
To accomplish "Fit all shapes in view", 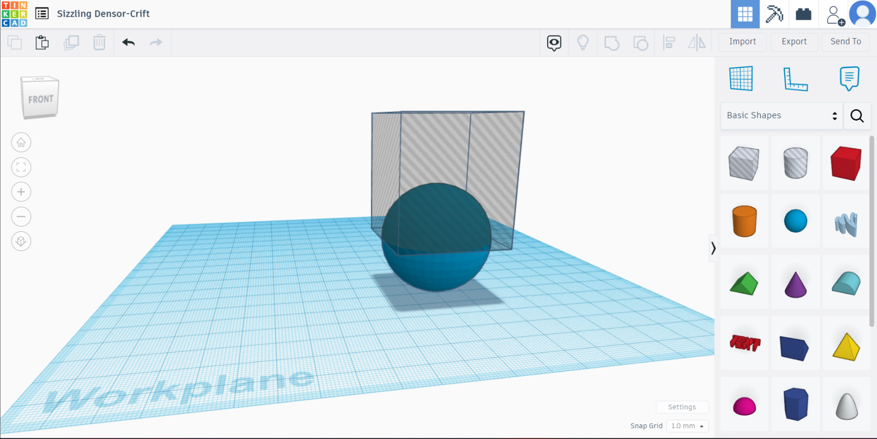I will [21, 167].
